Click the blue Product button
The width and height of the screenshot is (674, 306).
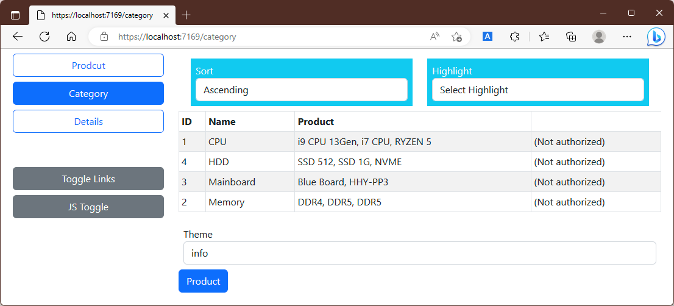[x=203, y=281]
